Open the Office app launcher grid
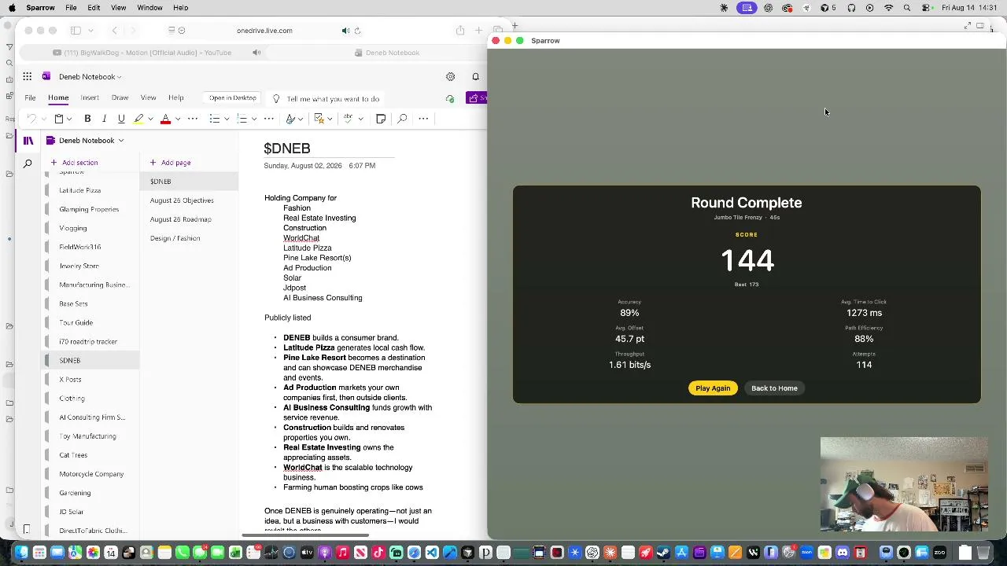Screen dimensions: 1007x566 coord(28,76)
